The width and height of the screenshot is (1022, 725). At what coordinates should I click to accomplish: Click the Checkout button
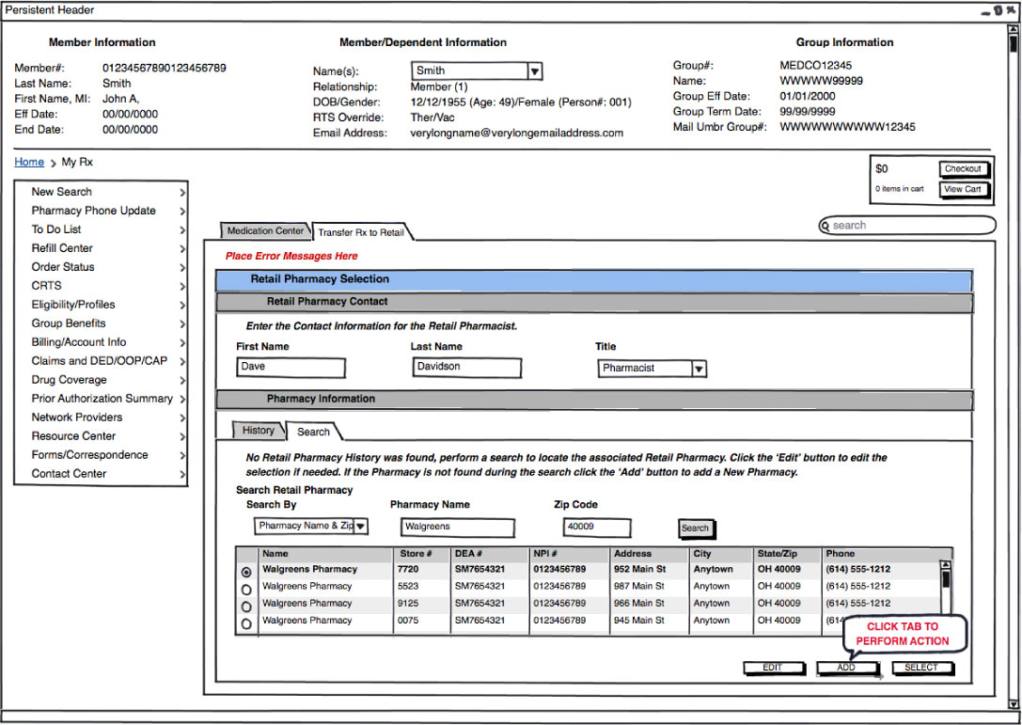[x=964, y=169]
